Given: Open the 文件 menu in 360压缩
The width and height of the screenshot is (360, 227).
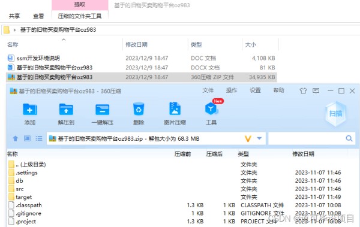Looking at the screenshot, I should tap(208, 90).
